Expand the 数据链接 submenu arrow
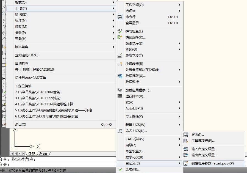 (180, 82)
